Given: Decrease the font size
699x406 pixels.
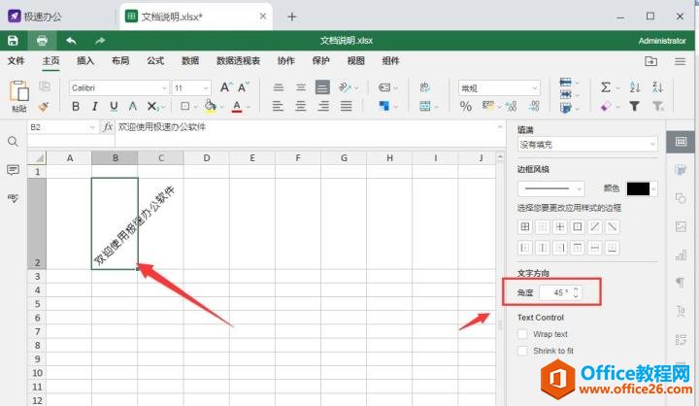Looking at the screenshot, I should pos(244,87).
